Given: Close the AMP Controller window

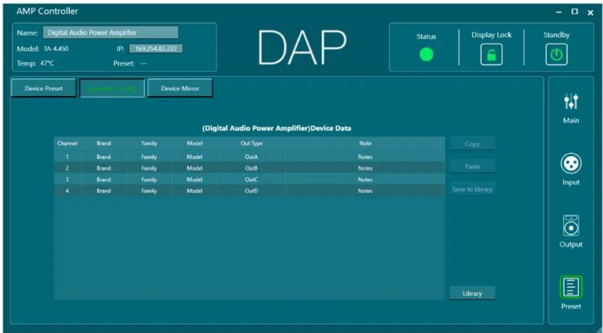Looking at the screenshot, I should pos(590,12).
